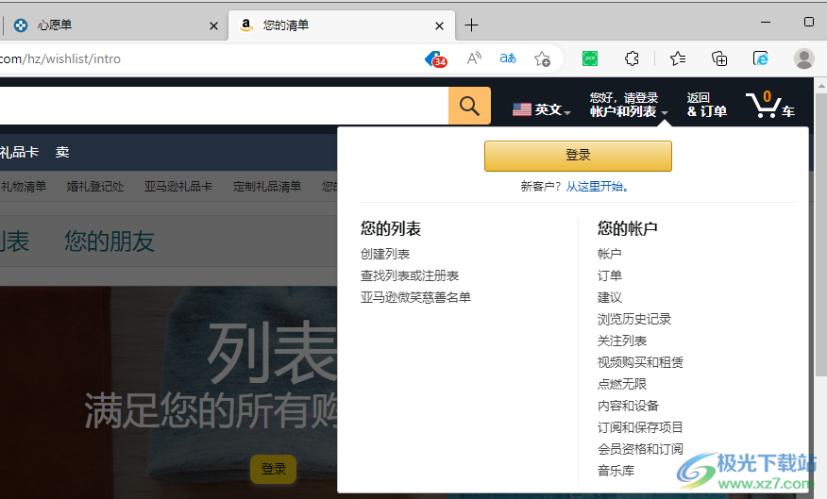
Task: Select 创建列表 under 您的列表
Action: pyautogui.click(x=385, y=254)
